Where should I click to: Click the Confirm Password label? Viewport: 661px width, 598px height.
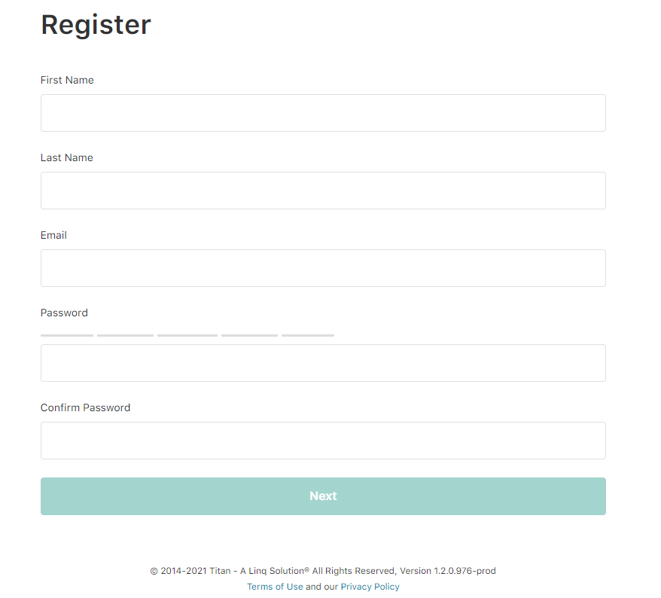(85, 407)
